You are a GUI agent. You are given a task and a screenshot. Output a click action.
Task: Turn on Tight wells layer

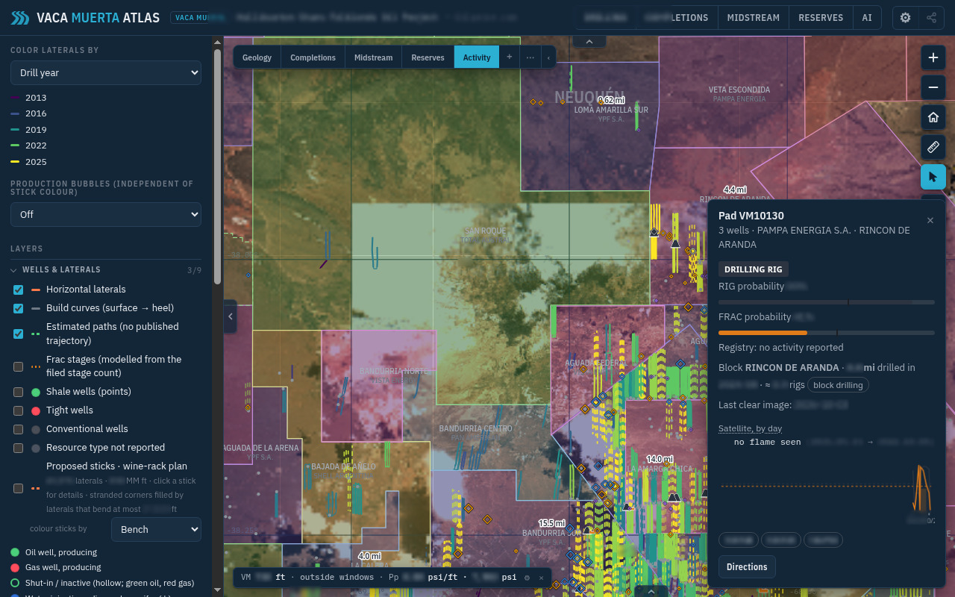19,410
